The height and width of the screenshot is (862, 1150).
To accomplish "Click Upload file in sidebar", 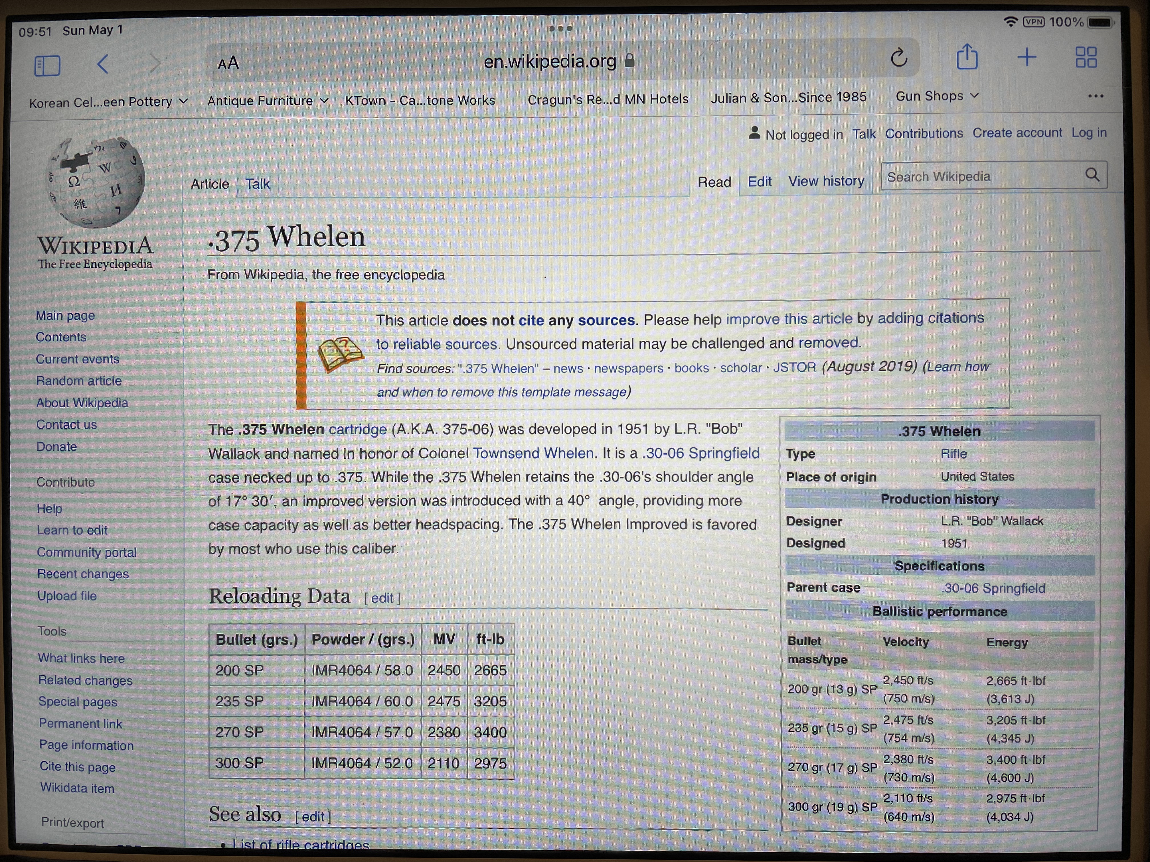I will click(67, 595).
